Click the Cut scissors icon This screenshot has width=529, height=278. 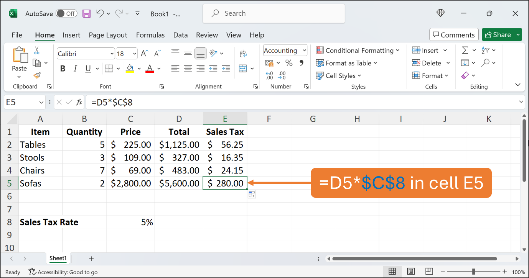pos(37,51)
